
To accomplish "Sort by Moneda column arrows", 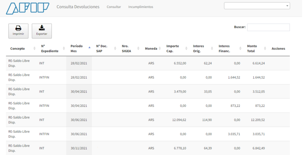I will pos(160,48).
